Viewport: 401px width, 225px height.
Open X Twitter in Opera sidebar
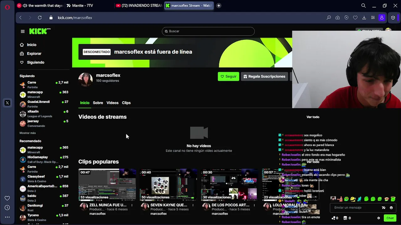point(7,103)
